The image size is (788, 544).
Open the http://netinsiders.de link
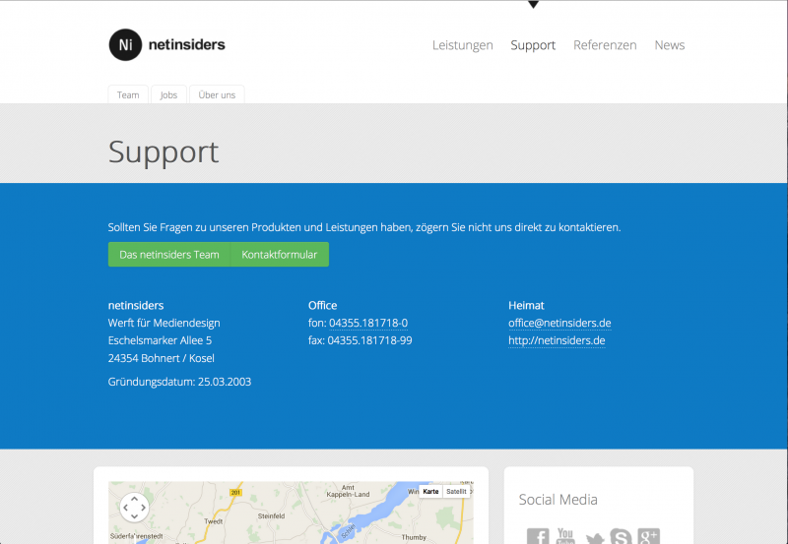557,340
